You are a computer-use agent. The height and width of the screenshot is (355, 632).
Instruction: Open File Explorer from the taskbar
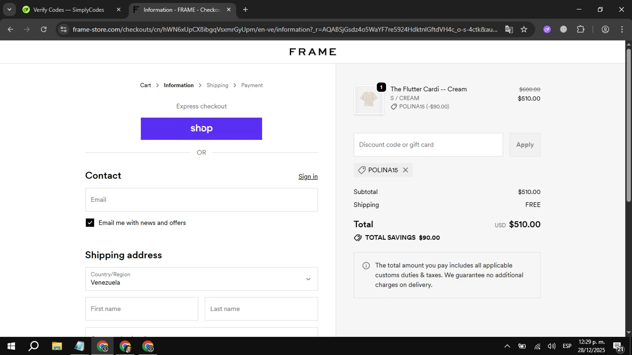pos(56,346)
